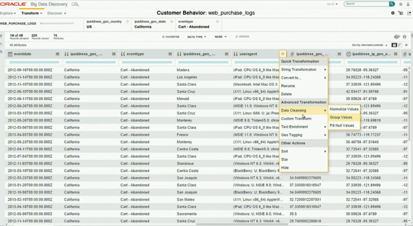Click the star icon beside FAVORITES

[x=163, y=37]
